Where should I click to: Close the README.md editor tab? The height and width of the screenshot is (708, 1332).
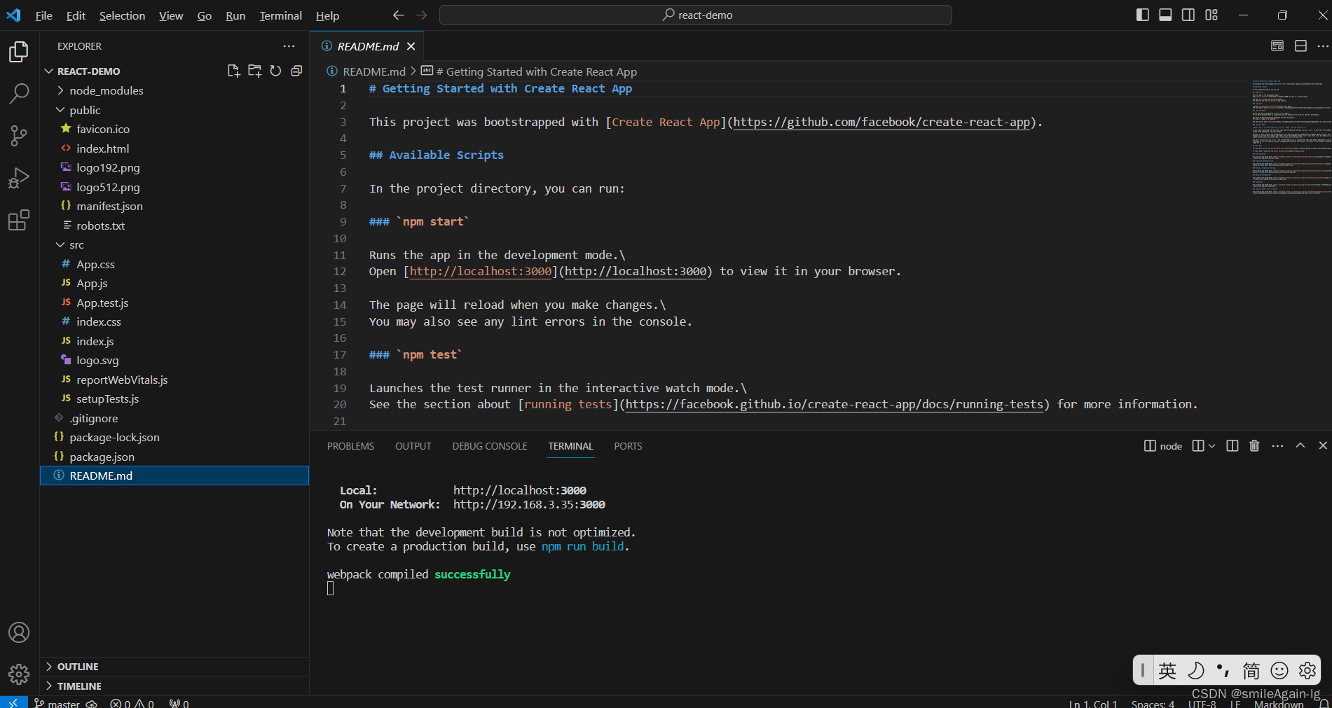411,46
